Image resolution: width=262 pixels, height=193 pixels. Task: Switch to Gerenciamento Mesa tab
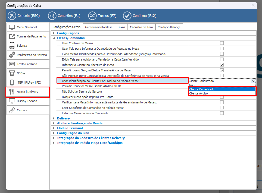pos(99,27)
